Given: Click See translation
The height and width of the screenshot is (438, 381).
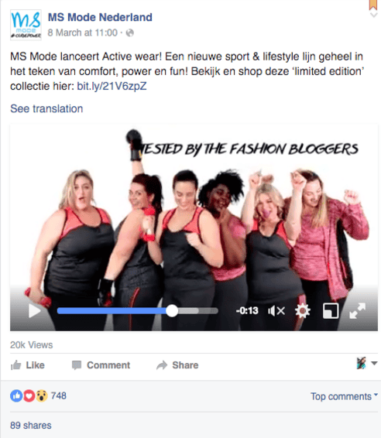Looking at the screenshot, I should pos(46,108).
